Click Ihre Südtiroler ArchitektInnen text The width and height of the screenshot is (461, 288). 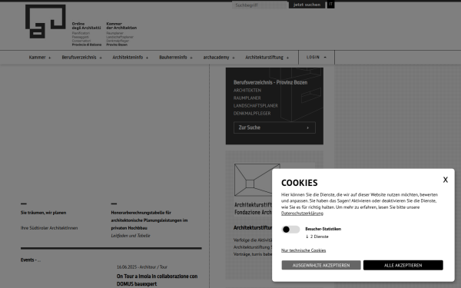click(49, 228)
